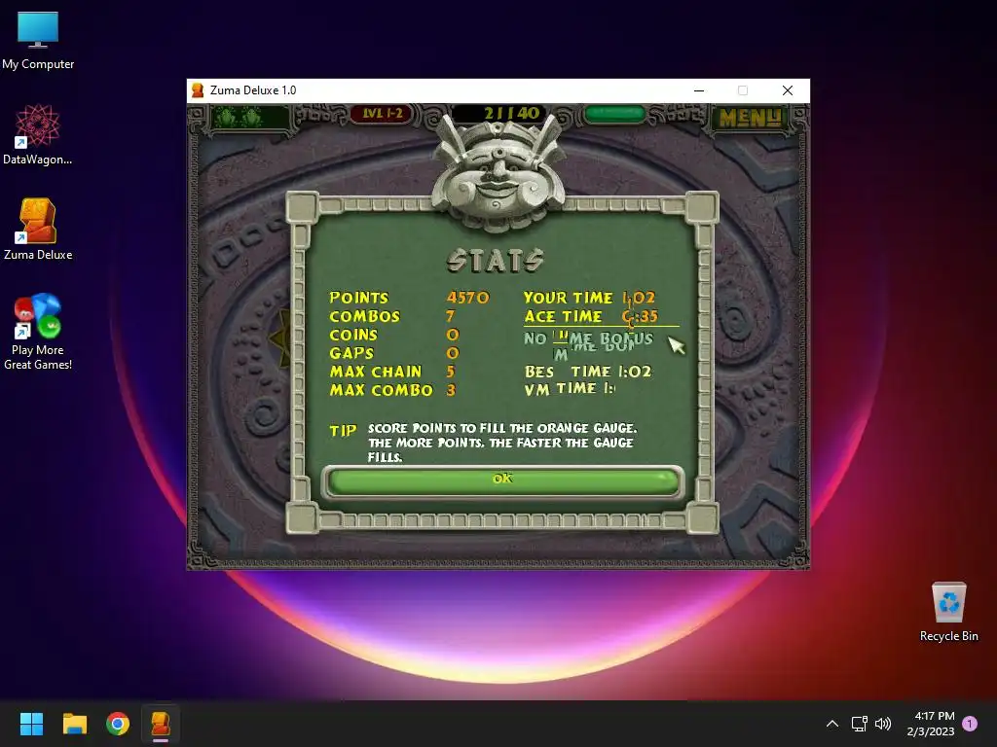Click the COINS stat label
The image size is (997, 747).
pyautogui.click(x=352, y=335)
